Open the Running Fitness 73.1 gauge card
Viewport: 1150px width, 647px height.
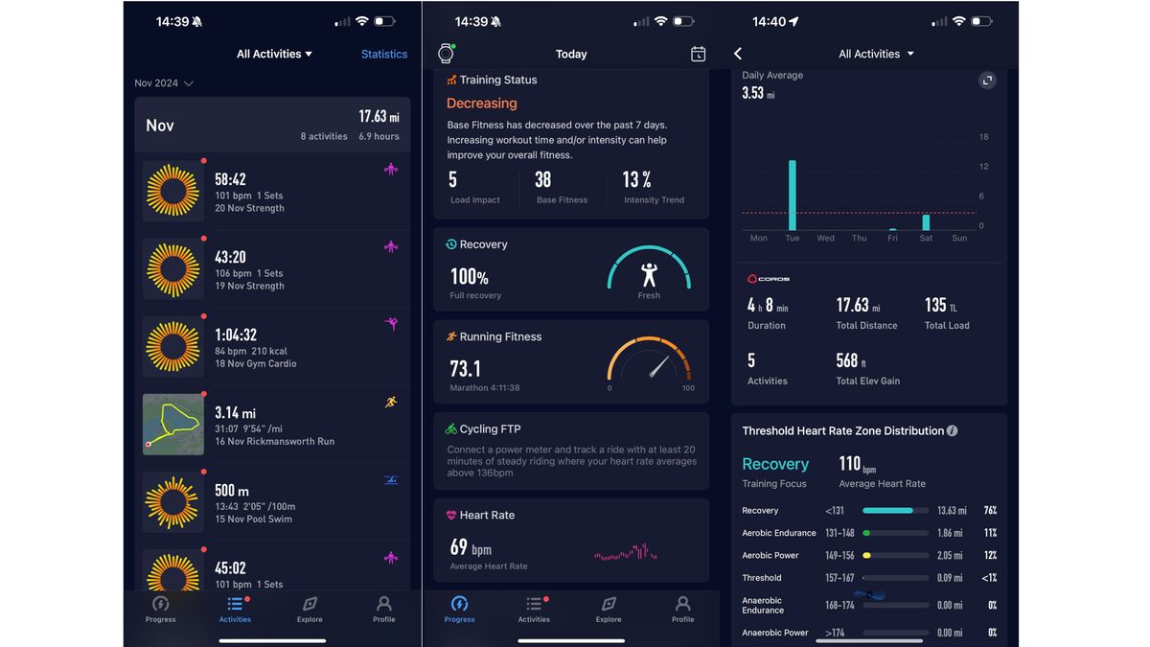pyautogui.click(x=571, y=361)
